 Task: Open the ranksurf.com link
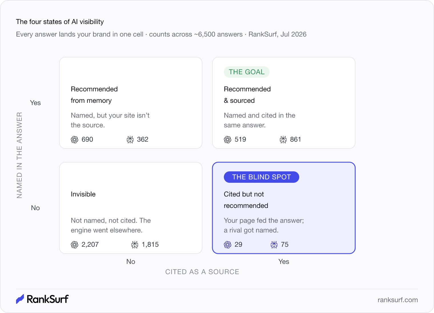click(x=398, y=300)
